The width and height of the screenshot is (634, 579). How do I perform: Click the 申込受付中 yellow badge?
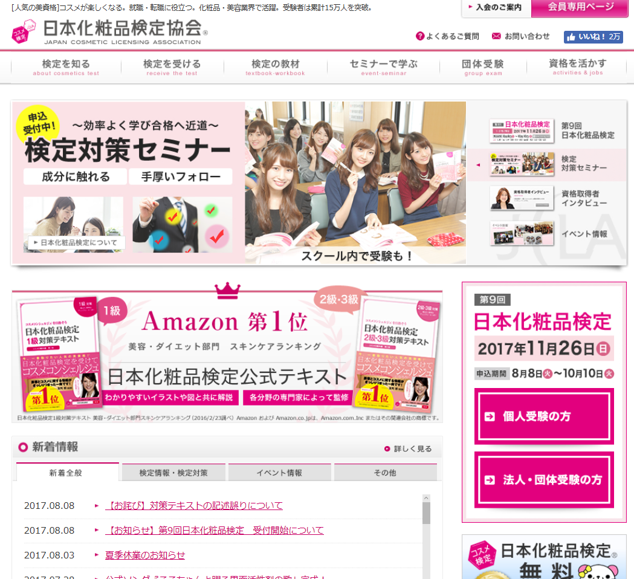38,124
